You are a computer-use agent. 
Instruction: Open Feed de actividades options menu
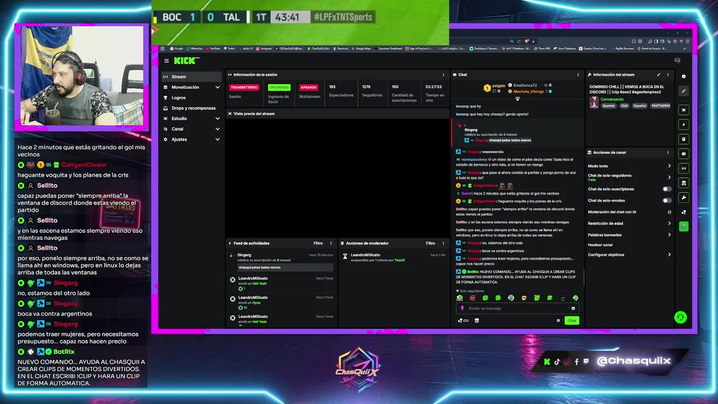point(331,244)
